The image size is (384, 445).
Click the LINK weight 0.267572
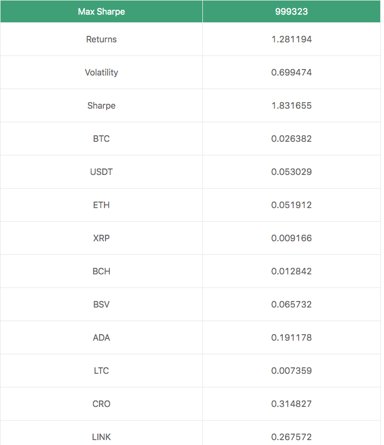292,437
